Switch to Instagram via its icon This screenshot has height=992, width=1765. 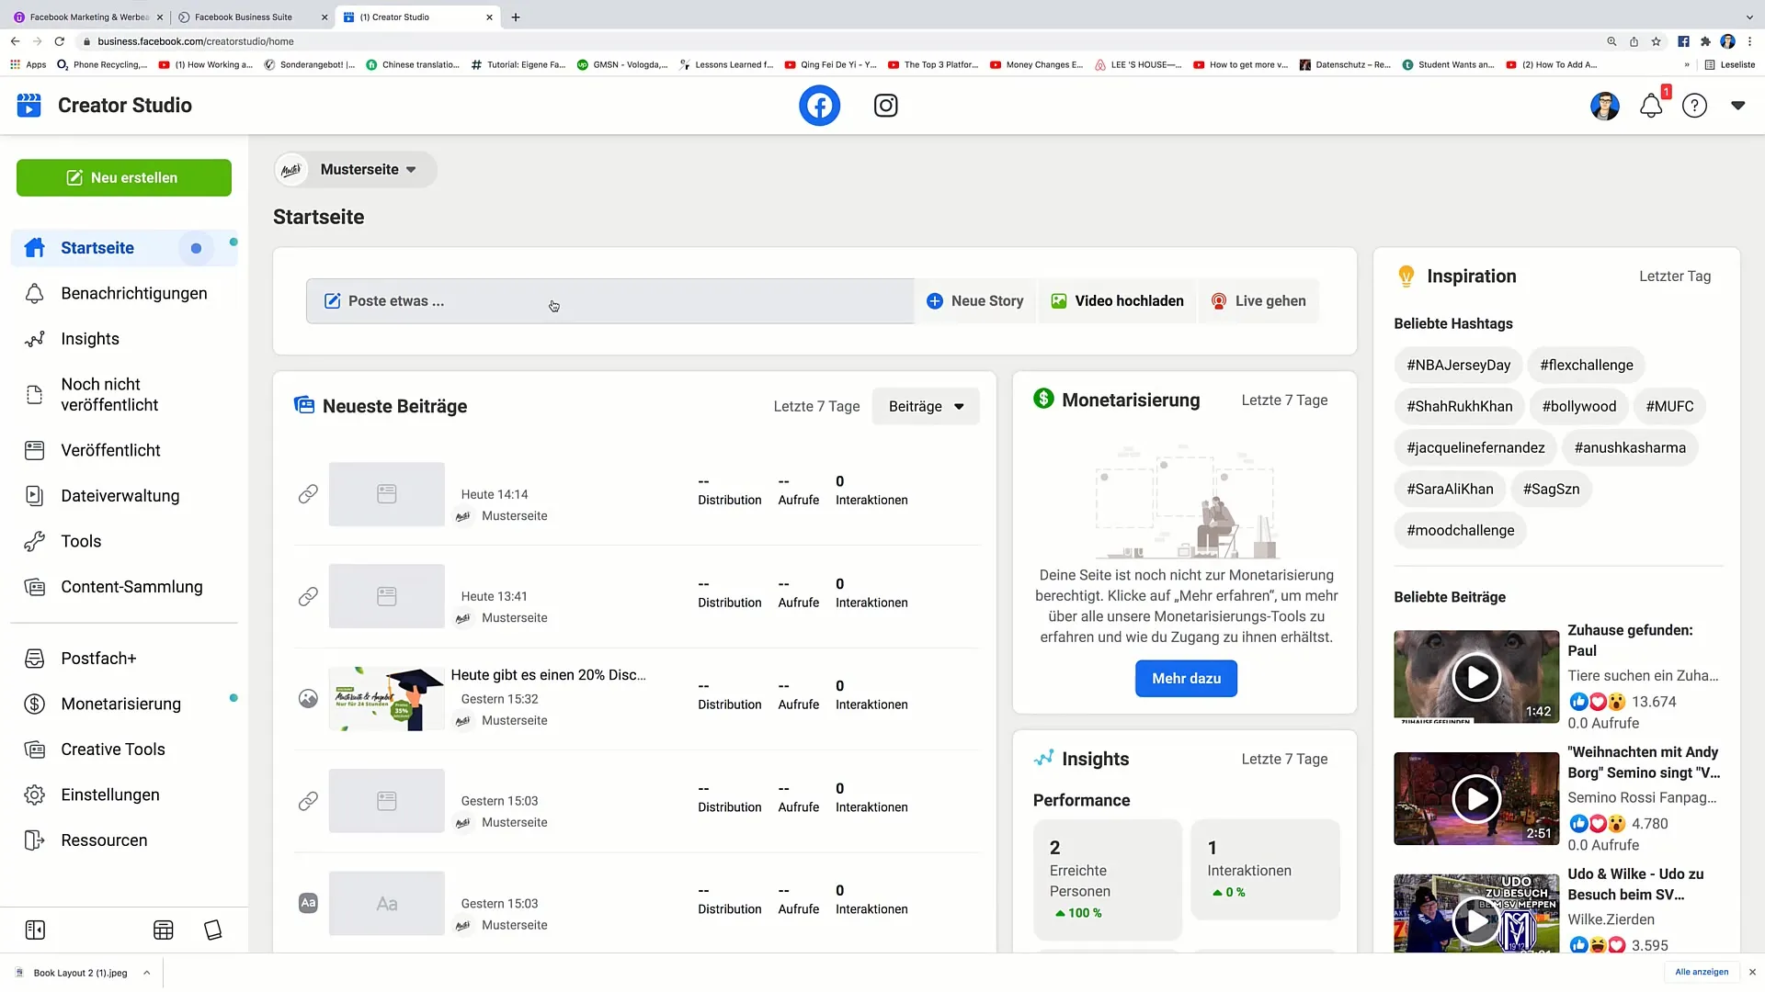pyautogui.click(x=885, y=106)
